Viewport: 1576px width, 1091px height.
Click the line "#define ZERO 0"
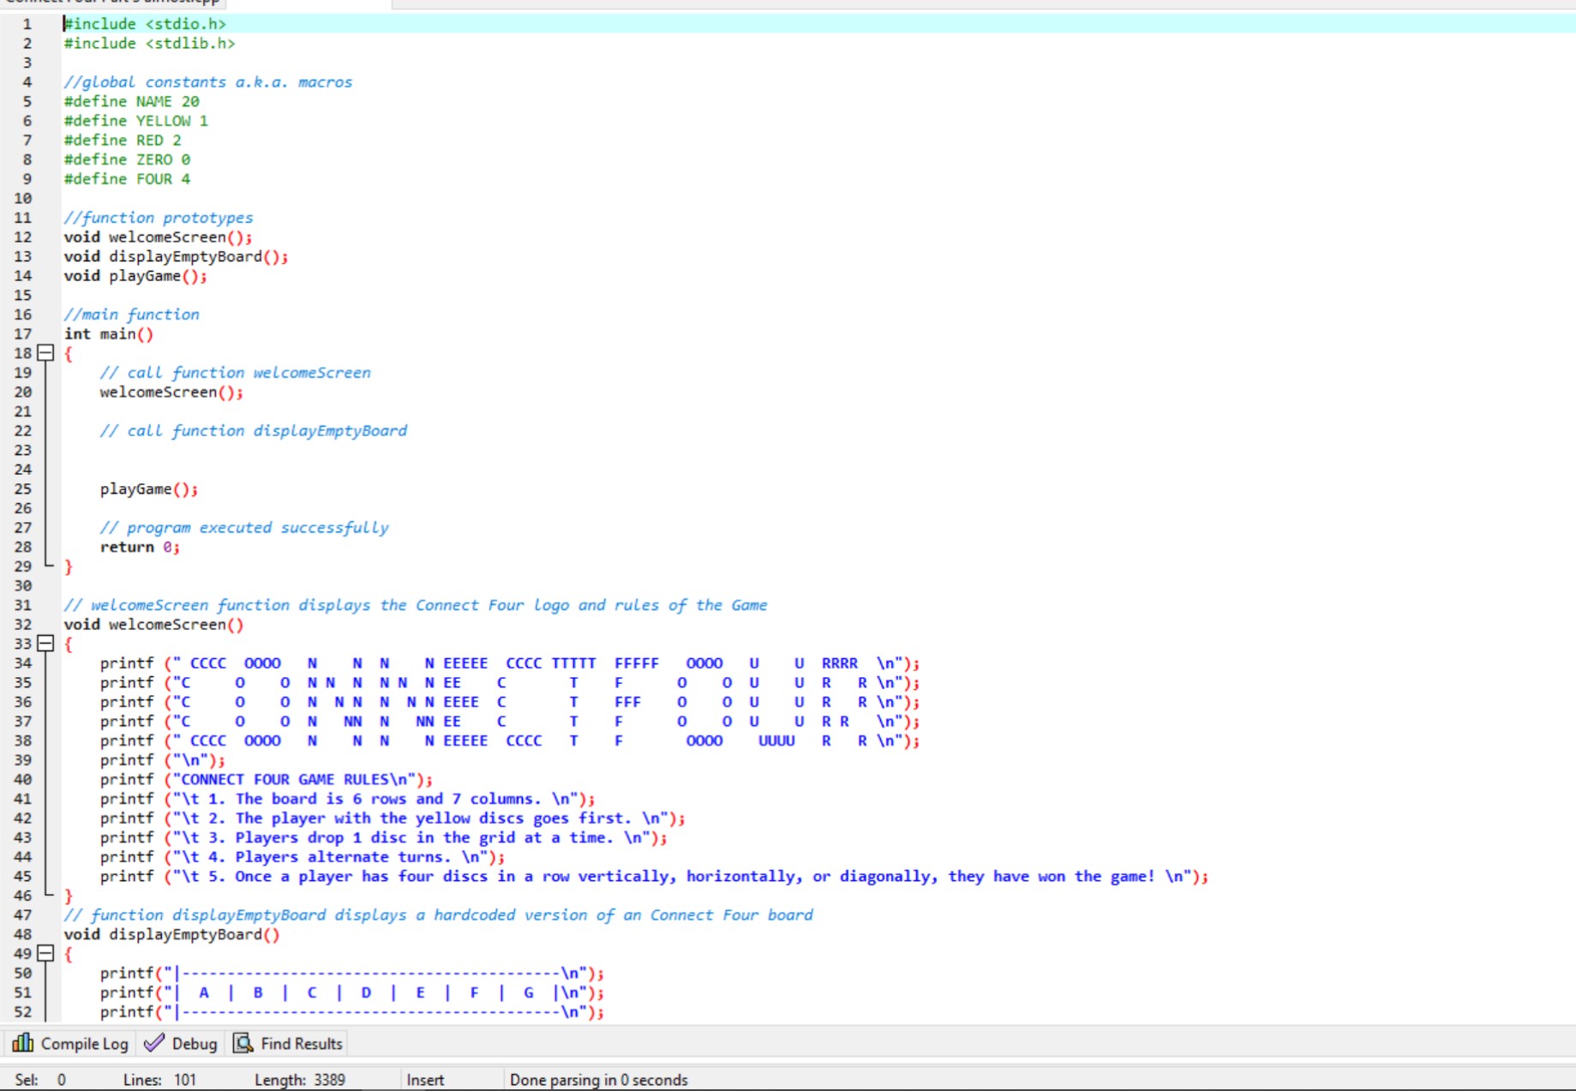point(127,159)
